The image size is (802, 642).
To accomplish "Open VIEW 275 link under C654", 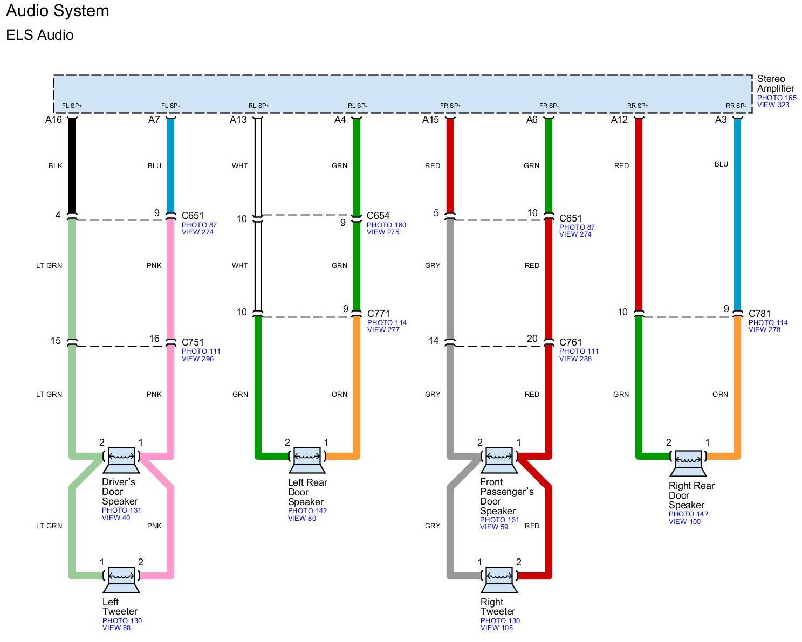I will click(x=383, y=232).
